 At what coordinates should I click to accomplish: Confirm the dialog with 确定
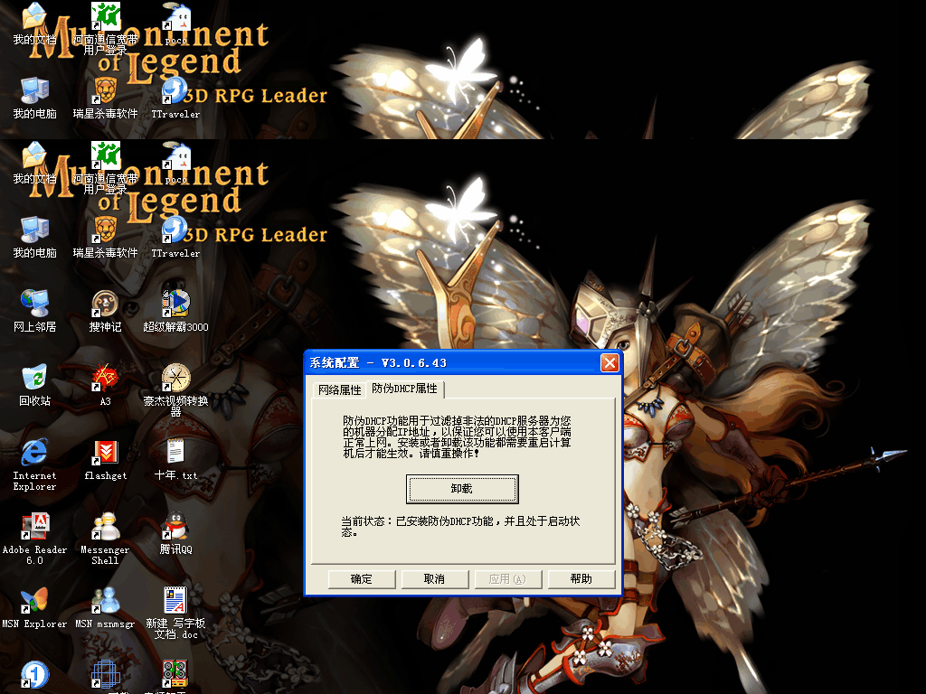tap(362, 579)
